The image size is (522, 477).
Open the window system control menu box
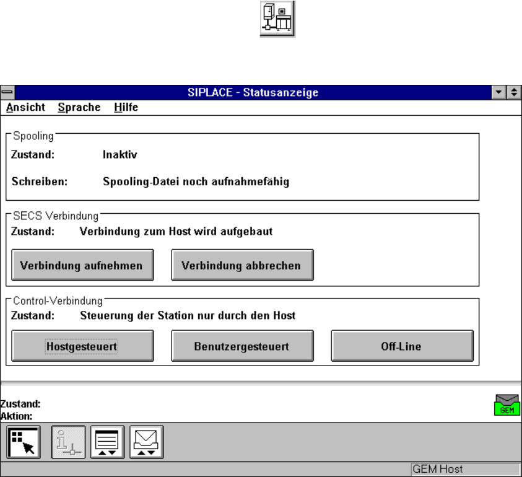point(7,92)
